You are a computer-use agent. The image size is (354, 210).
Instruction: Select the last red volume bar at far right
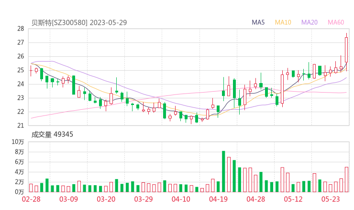click(346, 179)
